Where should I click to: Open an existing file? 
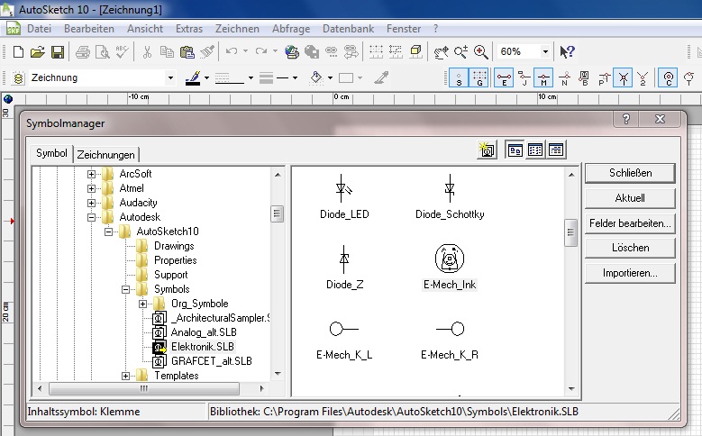(x=38, y=52)
